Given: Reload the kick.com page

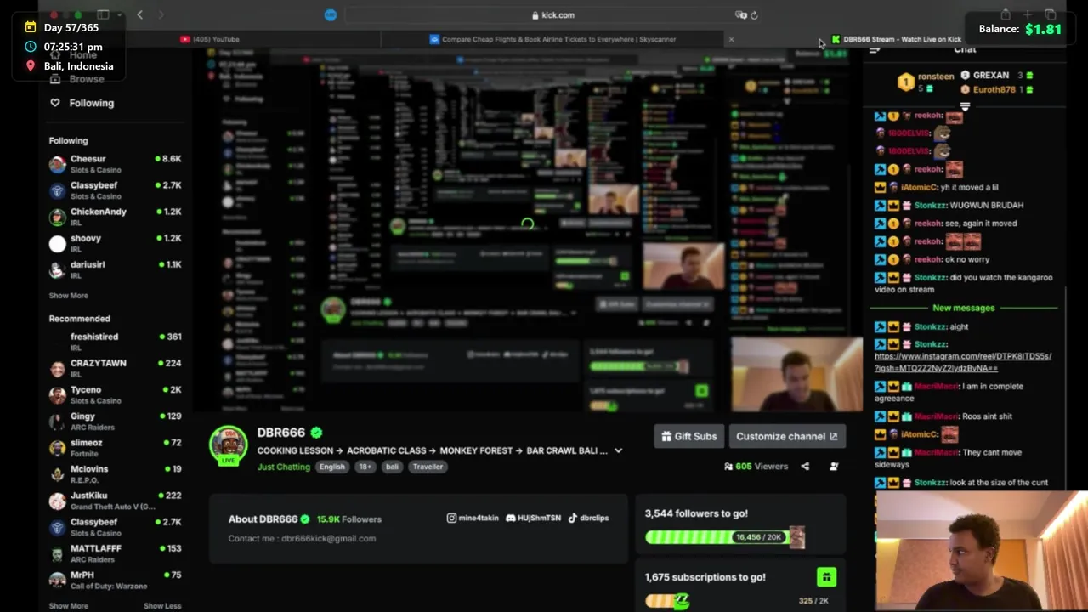Looking at the screenshot, I should pos(754,14).
